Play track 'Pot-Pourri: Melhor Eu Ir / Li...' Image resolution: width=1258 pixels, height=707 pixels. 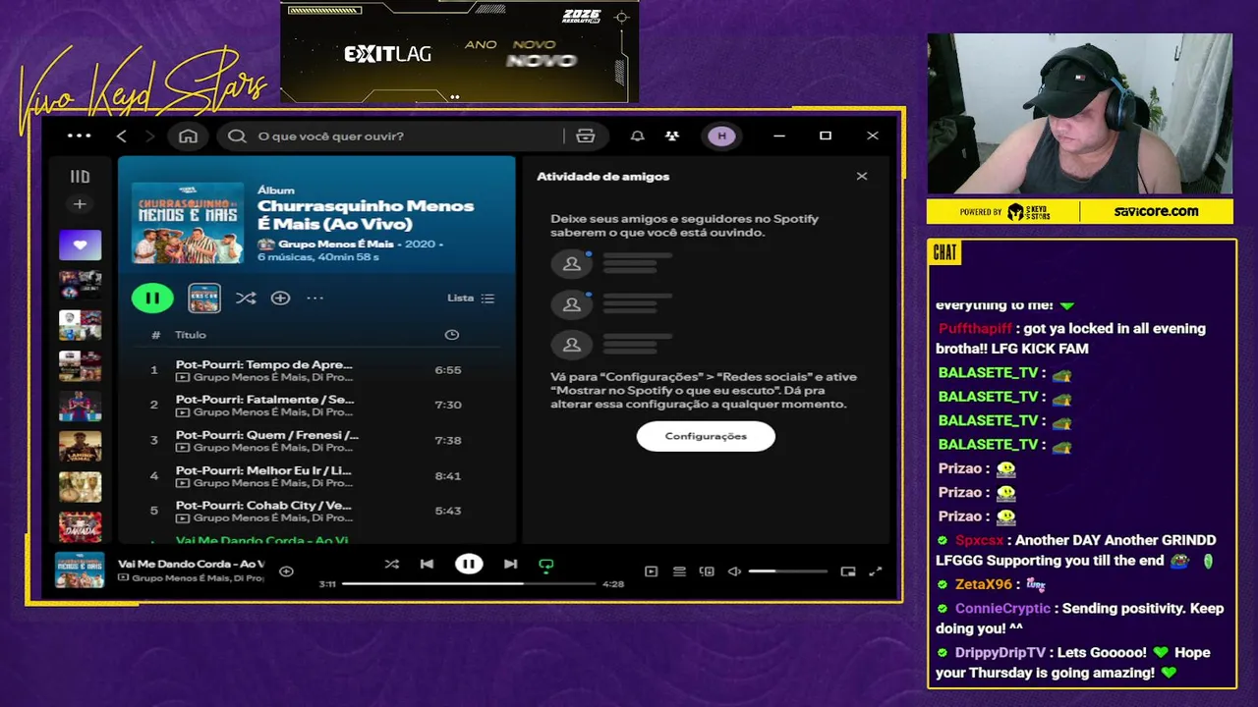(263, 470)
